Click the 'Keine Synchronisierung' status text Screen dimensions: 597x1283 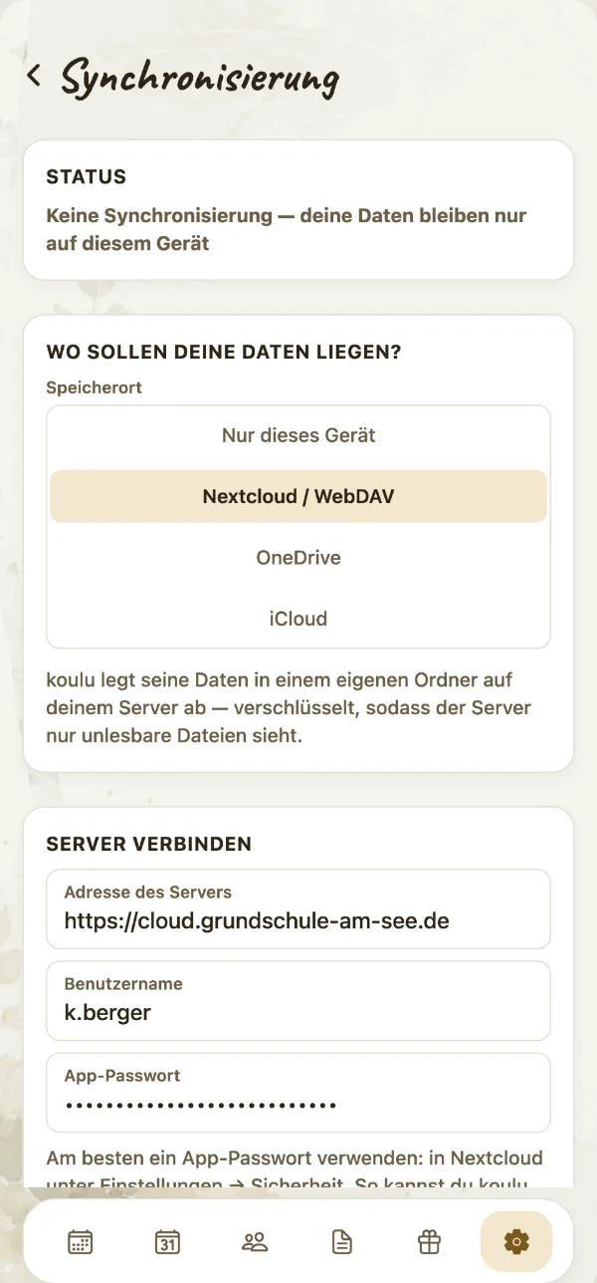point(287,229)
